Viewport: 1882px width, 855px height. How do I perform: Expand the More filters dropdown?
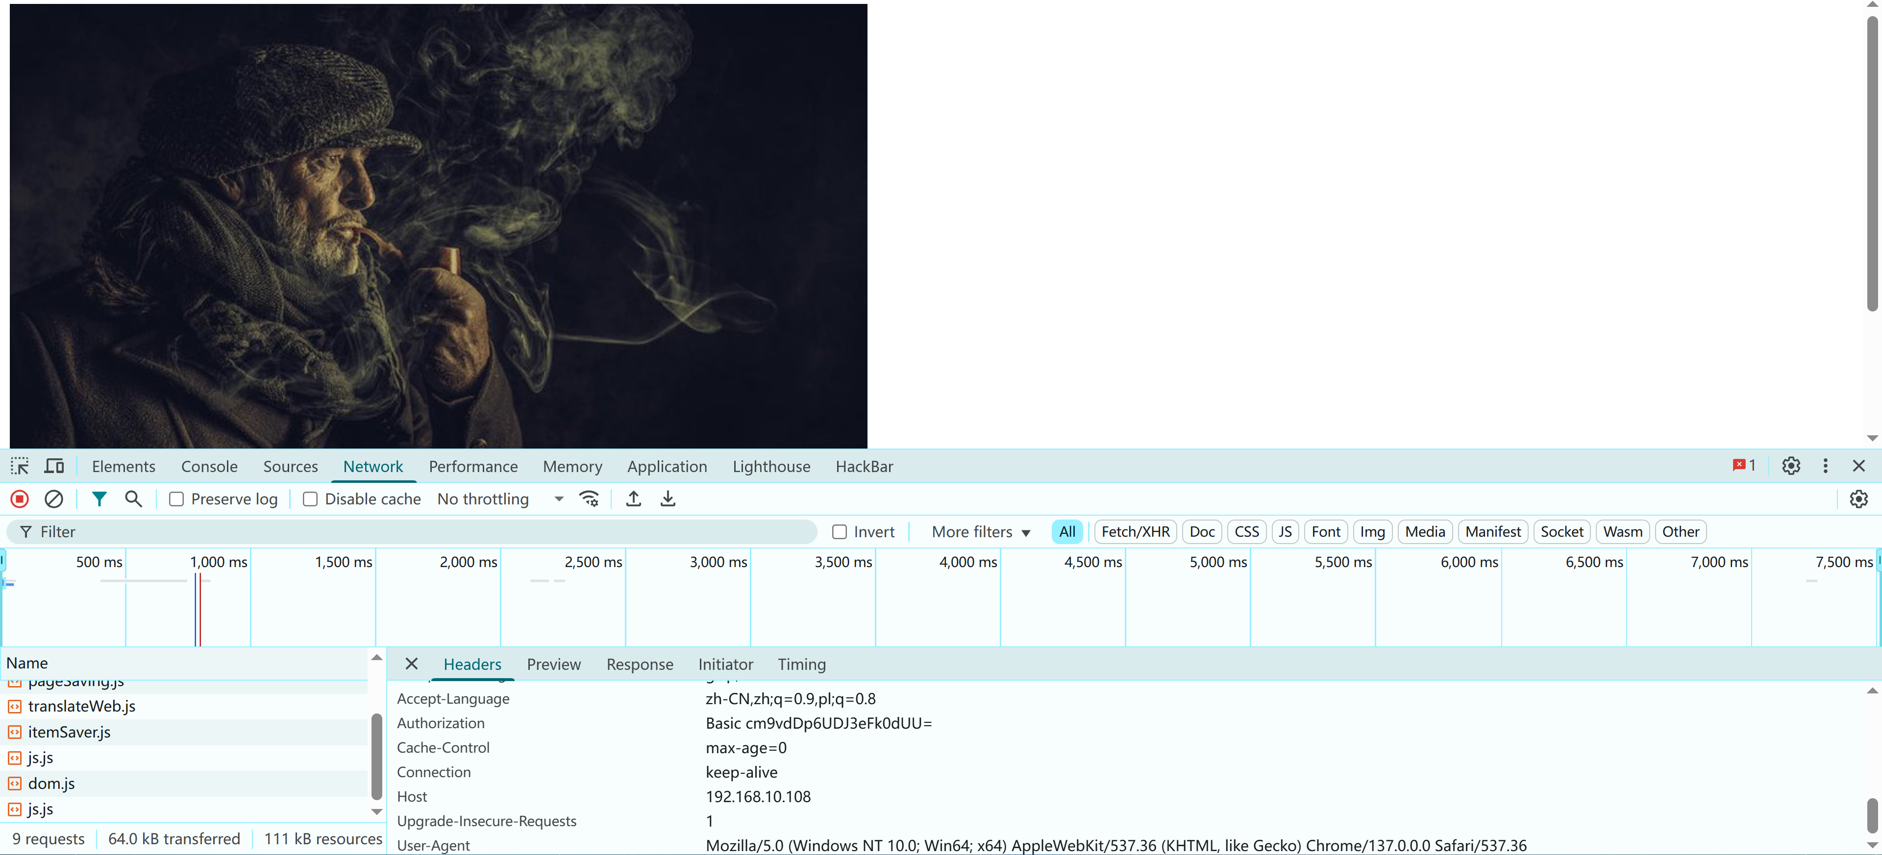point(980,531)
